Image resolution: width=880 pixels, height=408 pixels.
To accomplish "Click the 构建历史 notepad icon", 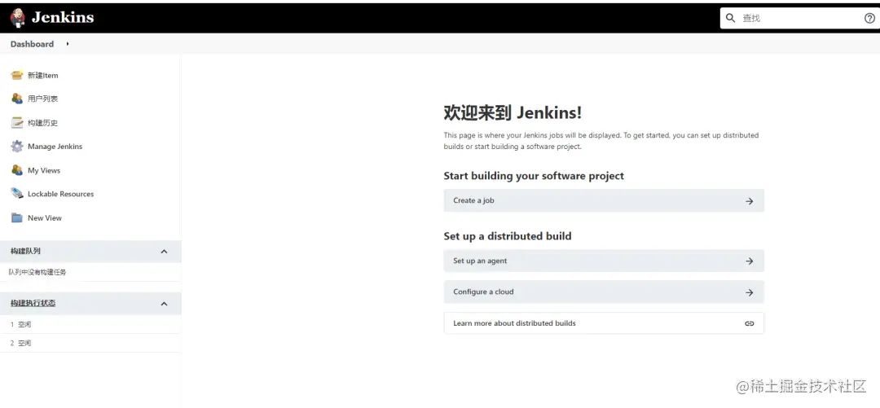I will point(17,122).
